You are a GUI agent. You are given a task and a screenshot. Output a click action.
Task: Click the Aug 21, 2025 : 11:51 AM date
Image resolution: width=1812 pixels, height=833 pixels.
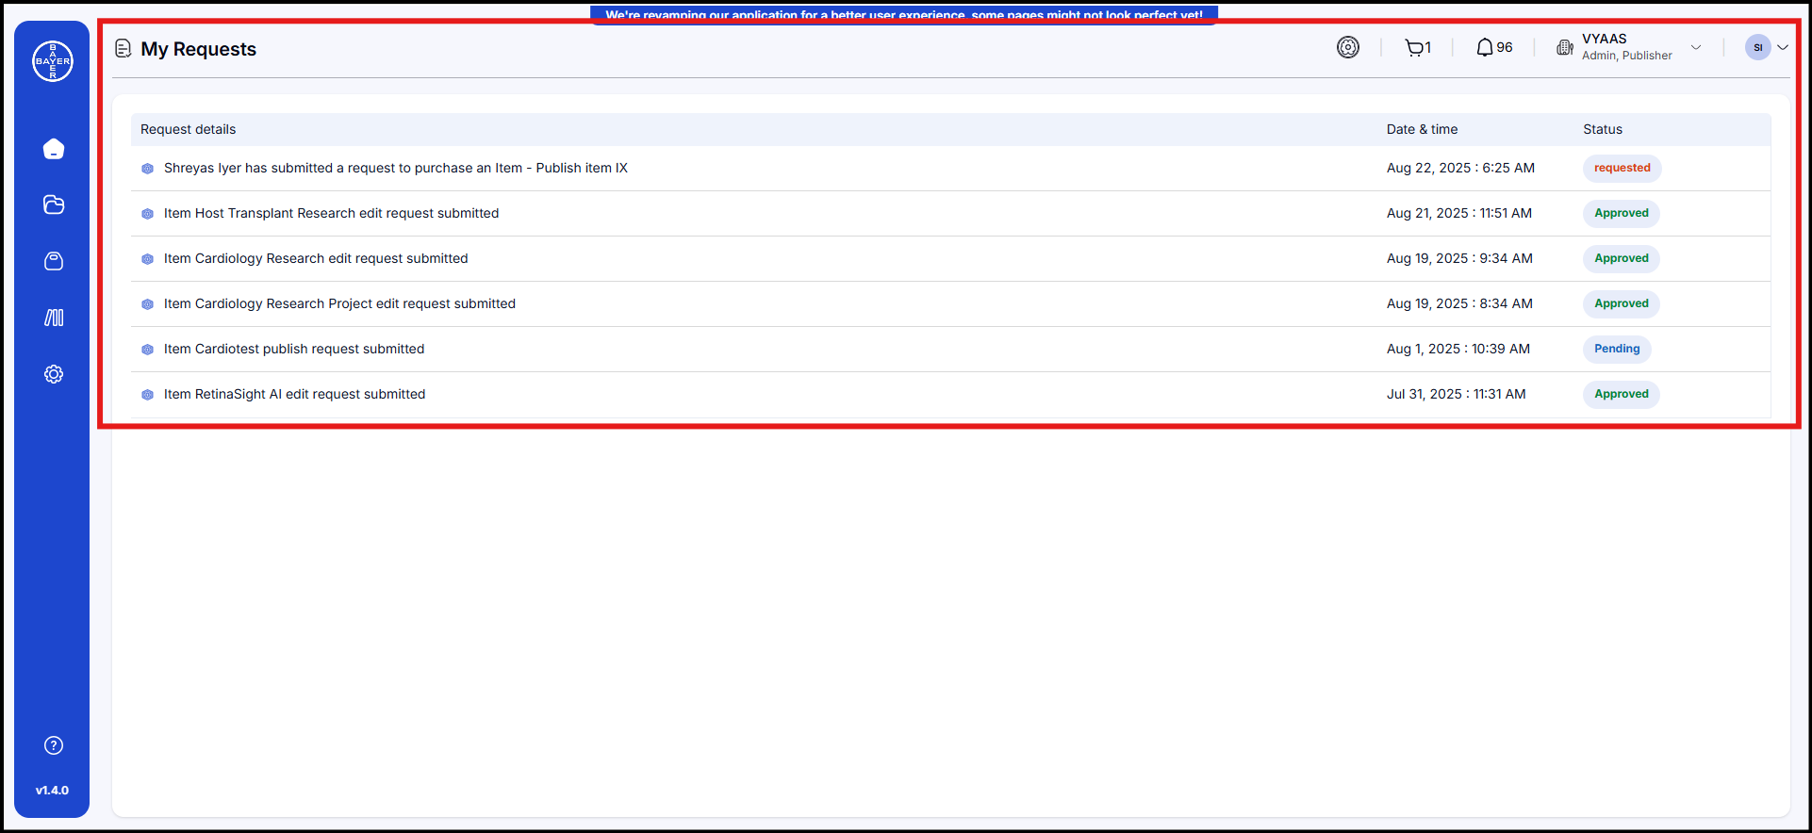tap(1458, 213)
